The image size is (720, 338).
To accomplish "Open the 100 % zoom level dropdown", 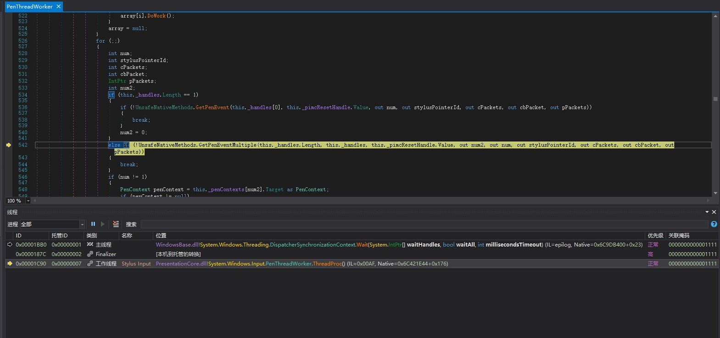I will [28, 201].
